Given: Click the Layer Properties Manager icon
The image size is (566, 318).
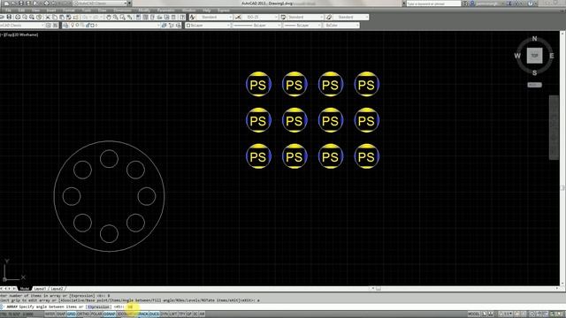Looking at the screenshot, I should pyautogui.click(x=65, y=26).
